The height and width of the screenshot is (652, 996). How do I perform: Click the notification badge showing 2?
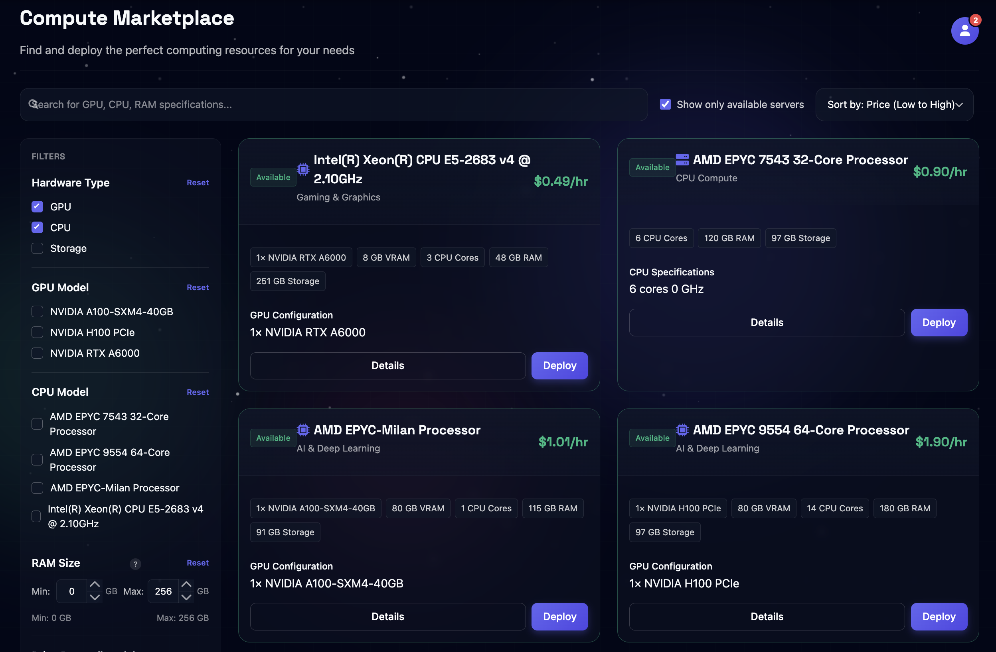(x=976, y=20)
